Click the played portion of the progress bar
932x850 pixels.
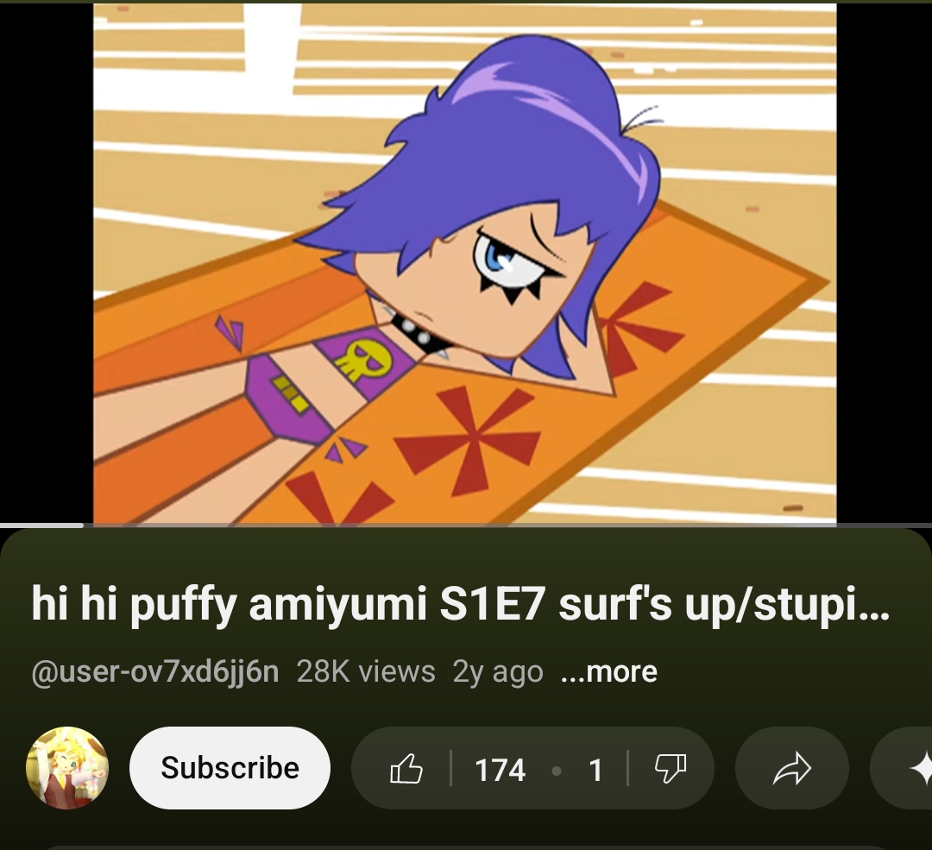[41, 525]
